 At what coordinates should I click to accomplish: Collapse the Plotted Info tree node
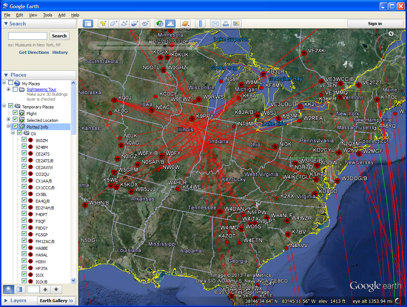point(8,126)
